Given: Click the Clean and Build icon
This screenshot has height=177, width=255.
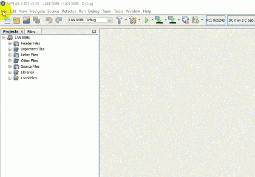Looking at the screenshot, I should tap(133, 20).
